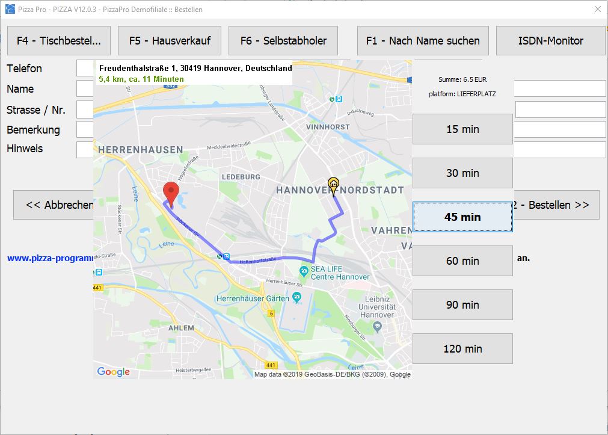Set delivery time to 15 min

(462, 129)
